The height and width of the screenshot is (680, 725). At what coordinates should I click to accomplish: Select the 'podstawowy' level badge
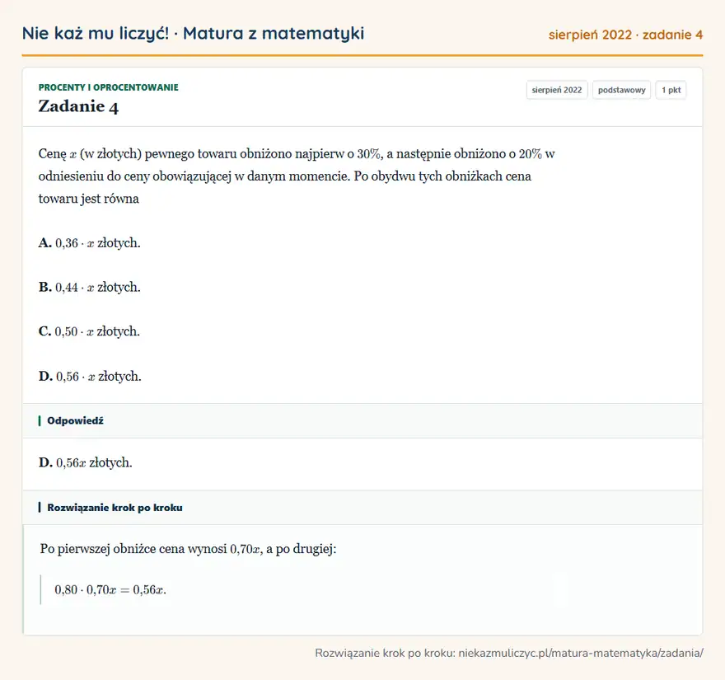click(x=621, y=90)
